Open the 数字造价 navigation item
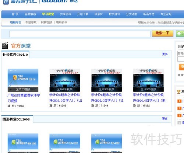Image resolution: width=184 pixels, height=153 pixels. 114,14
